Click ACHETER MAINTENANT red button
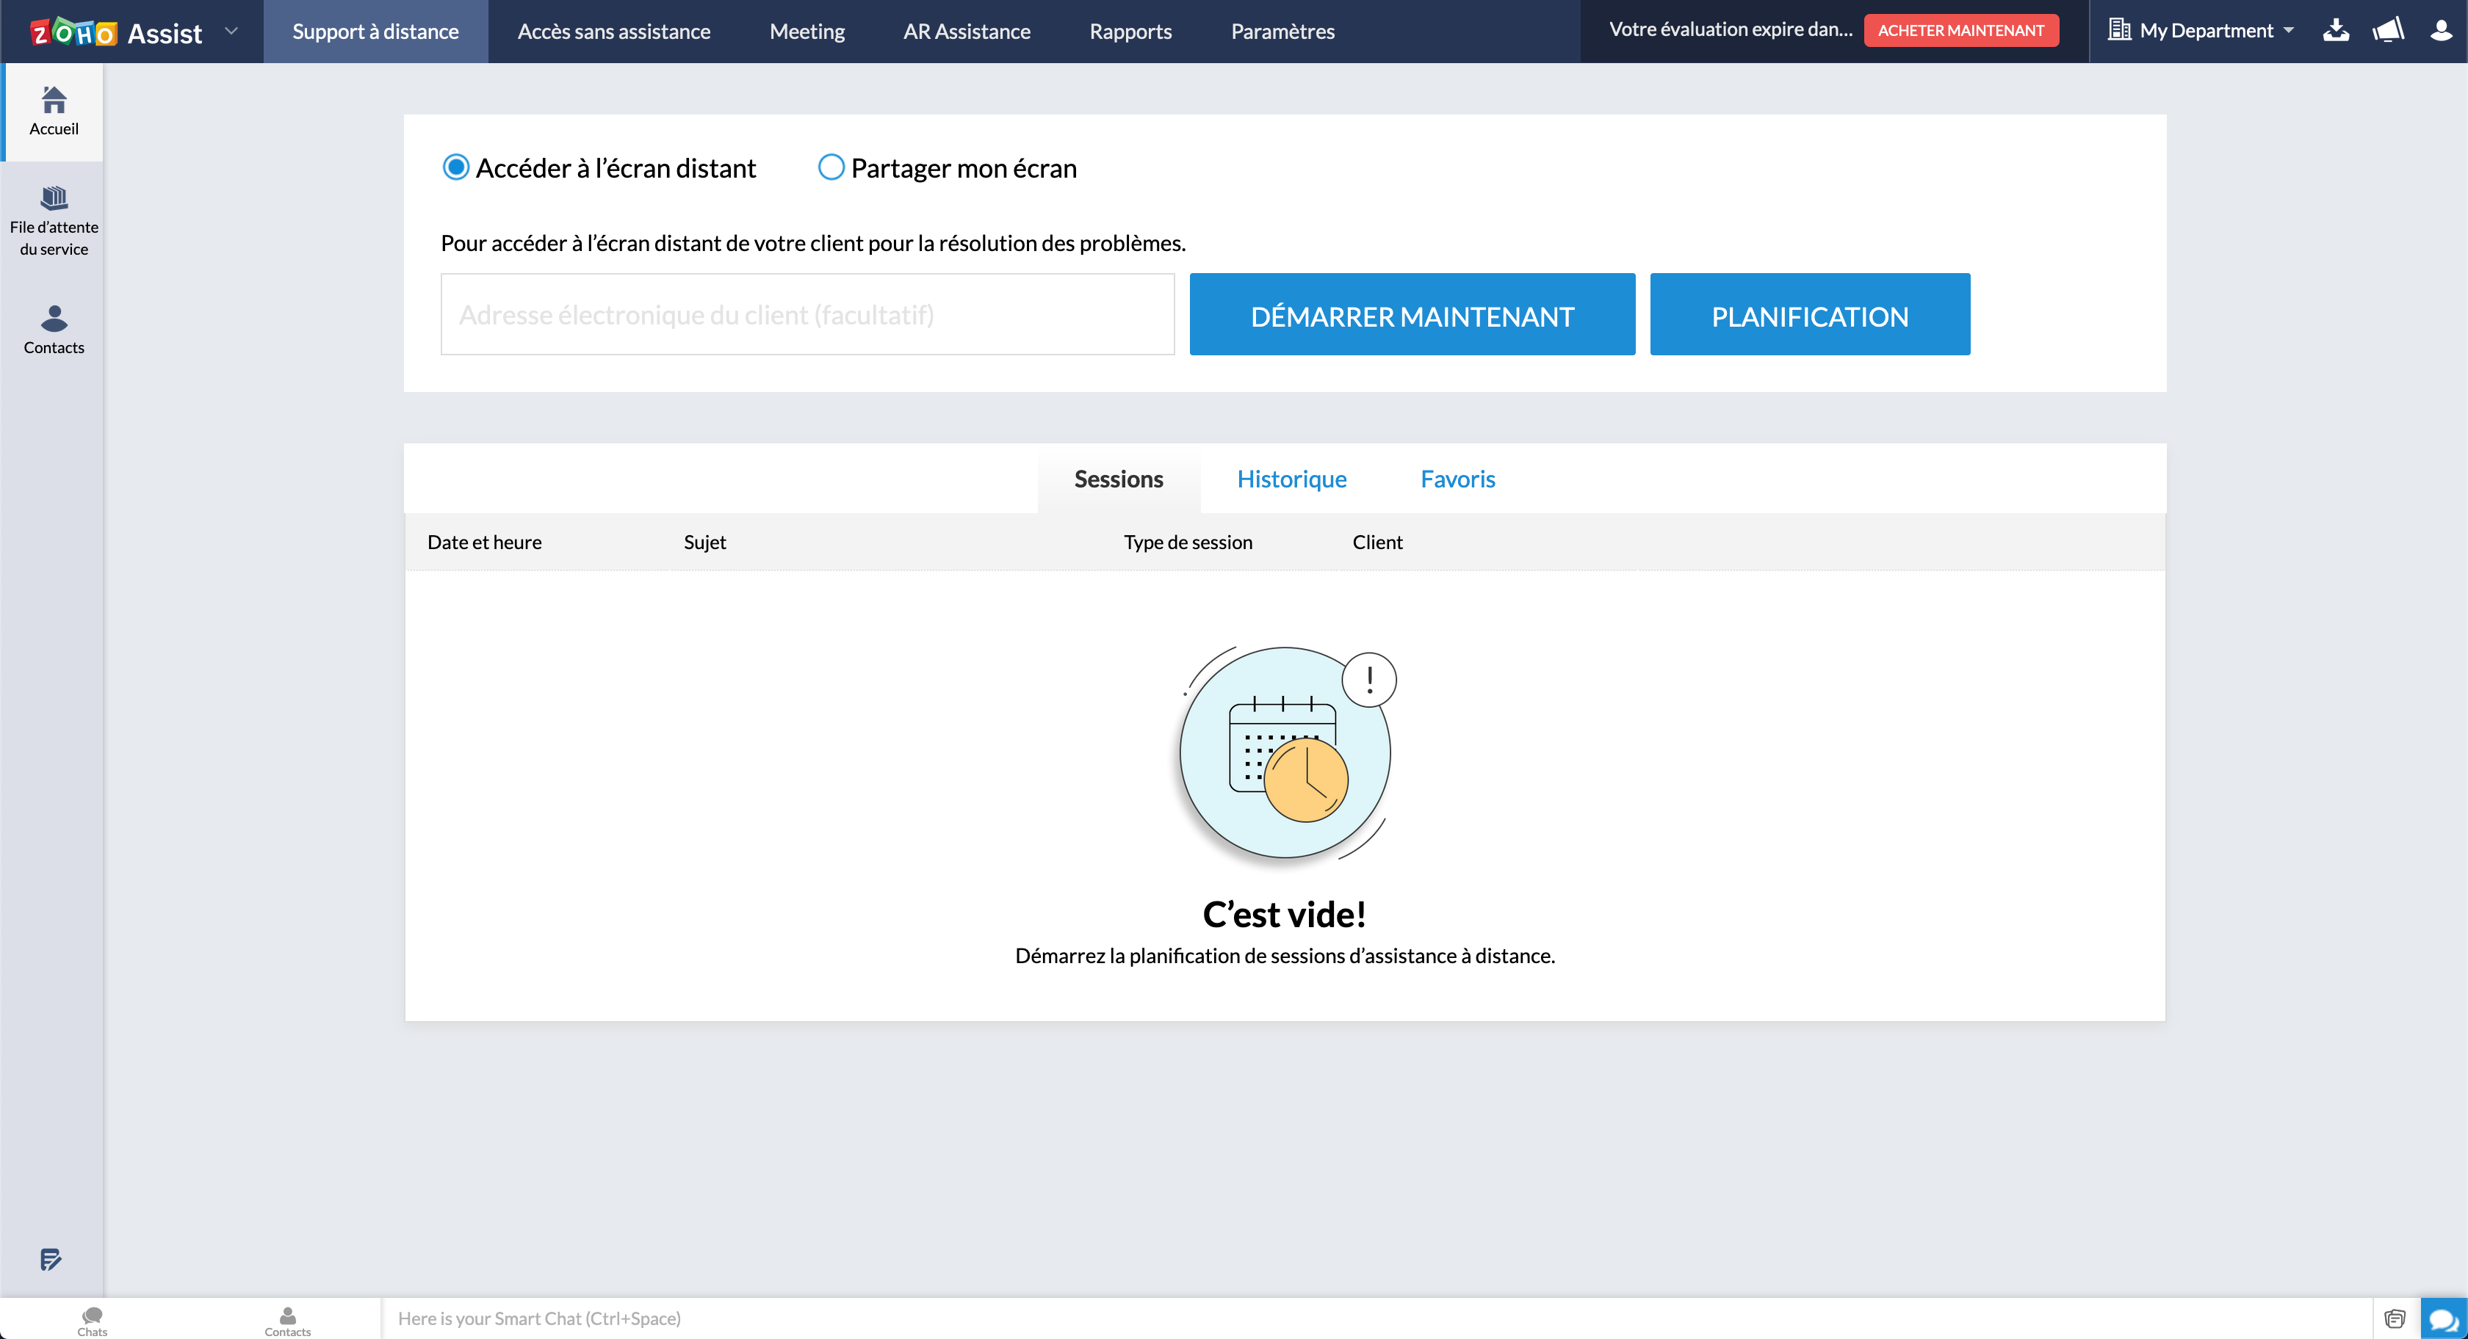Viewport: 2468px width, 1339px height. (x=1960, y=31)
